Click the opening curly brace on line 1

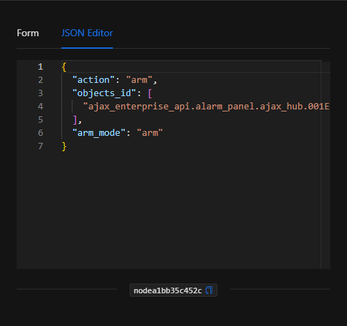click(x=64, y=67)
